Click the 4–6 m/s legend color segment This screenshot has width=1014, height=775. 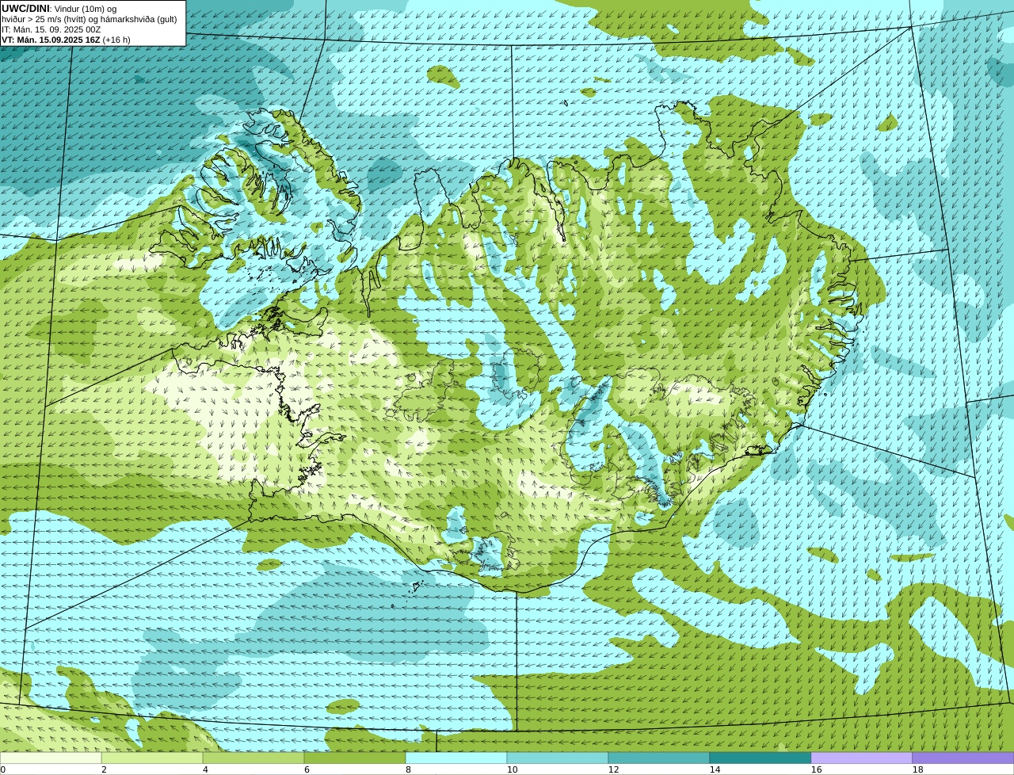coord(253,758)
